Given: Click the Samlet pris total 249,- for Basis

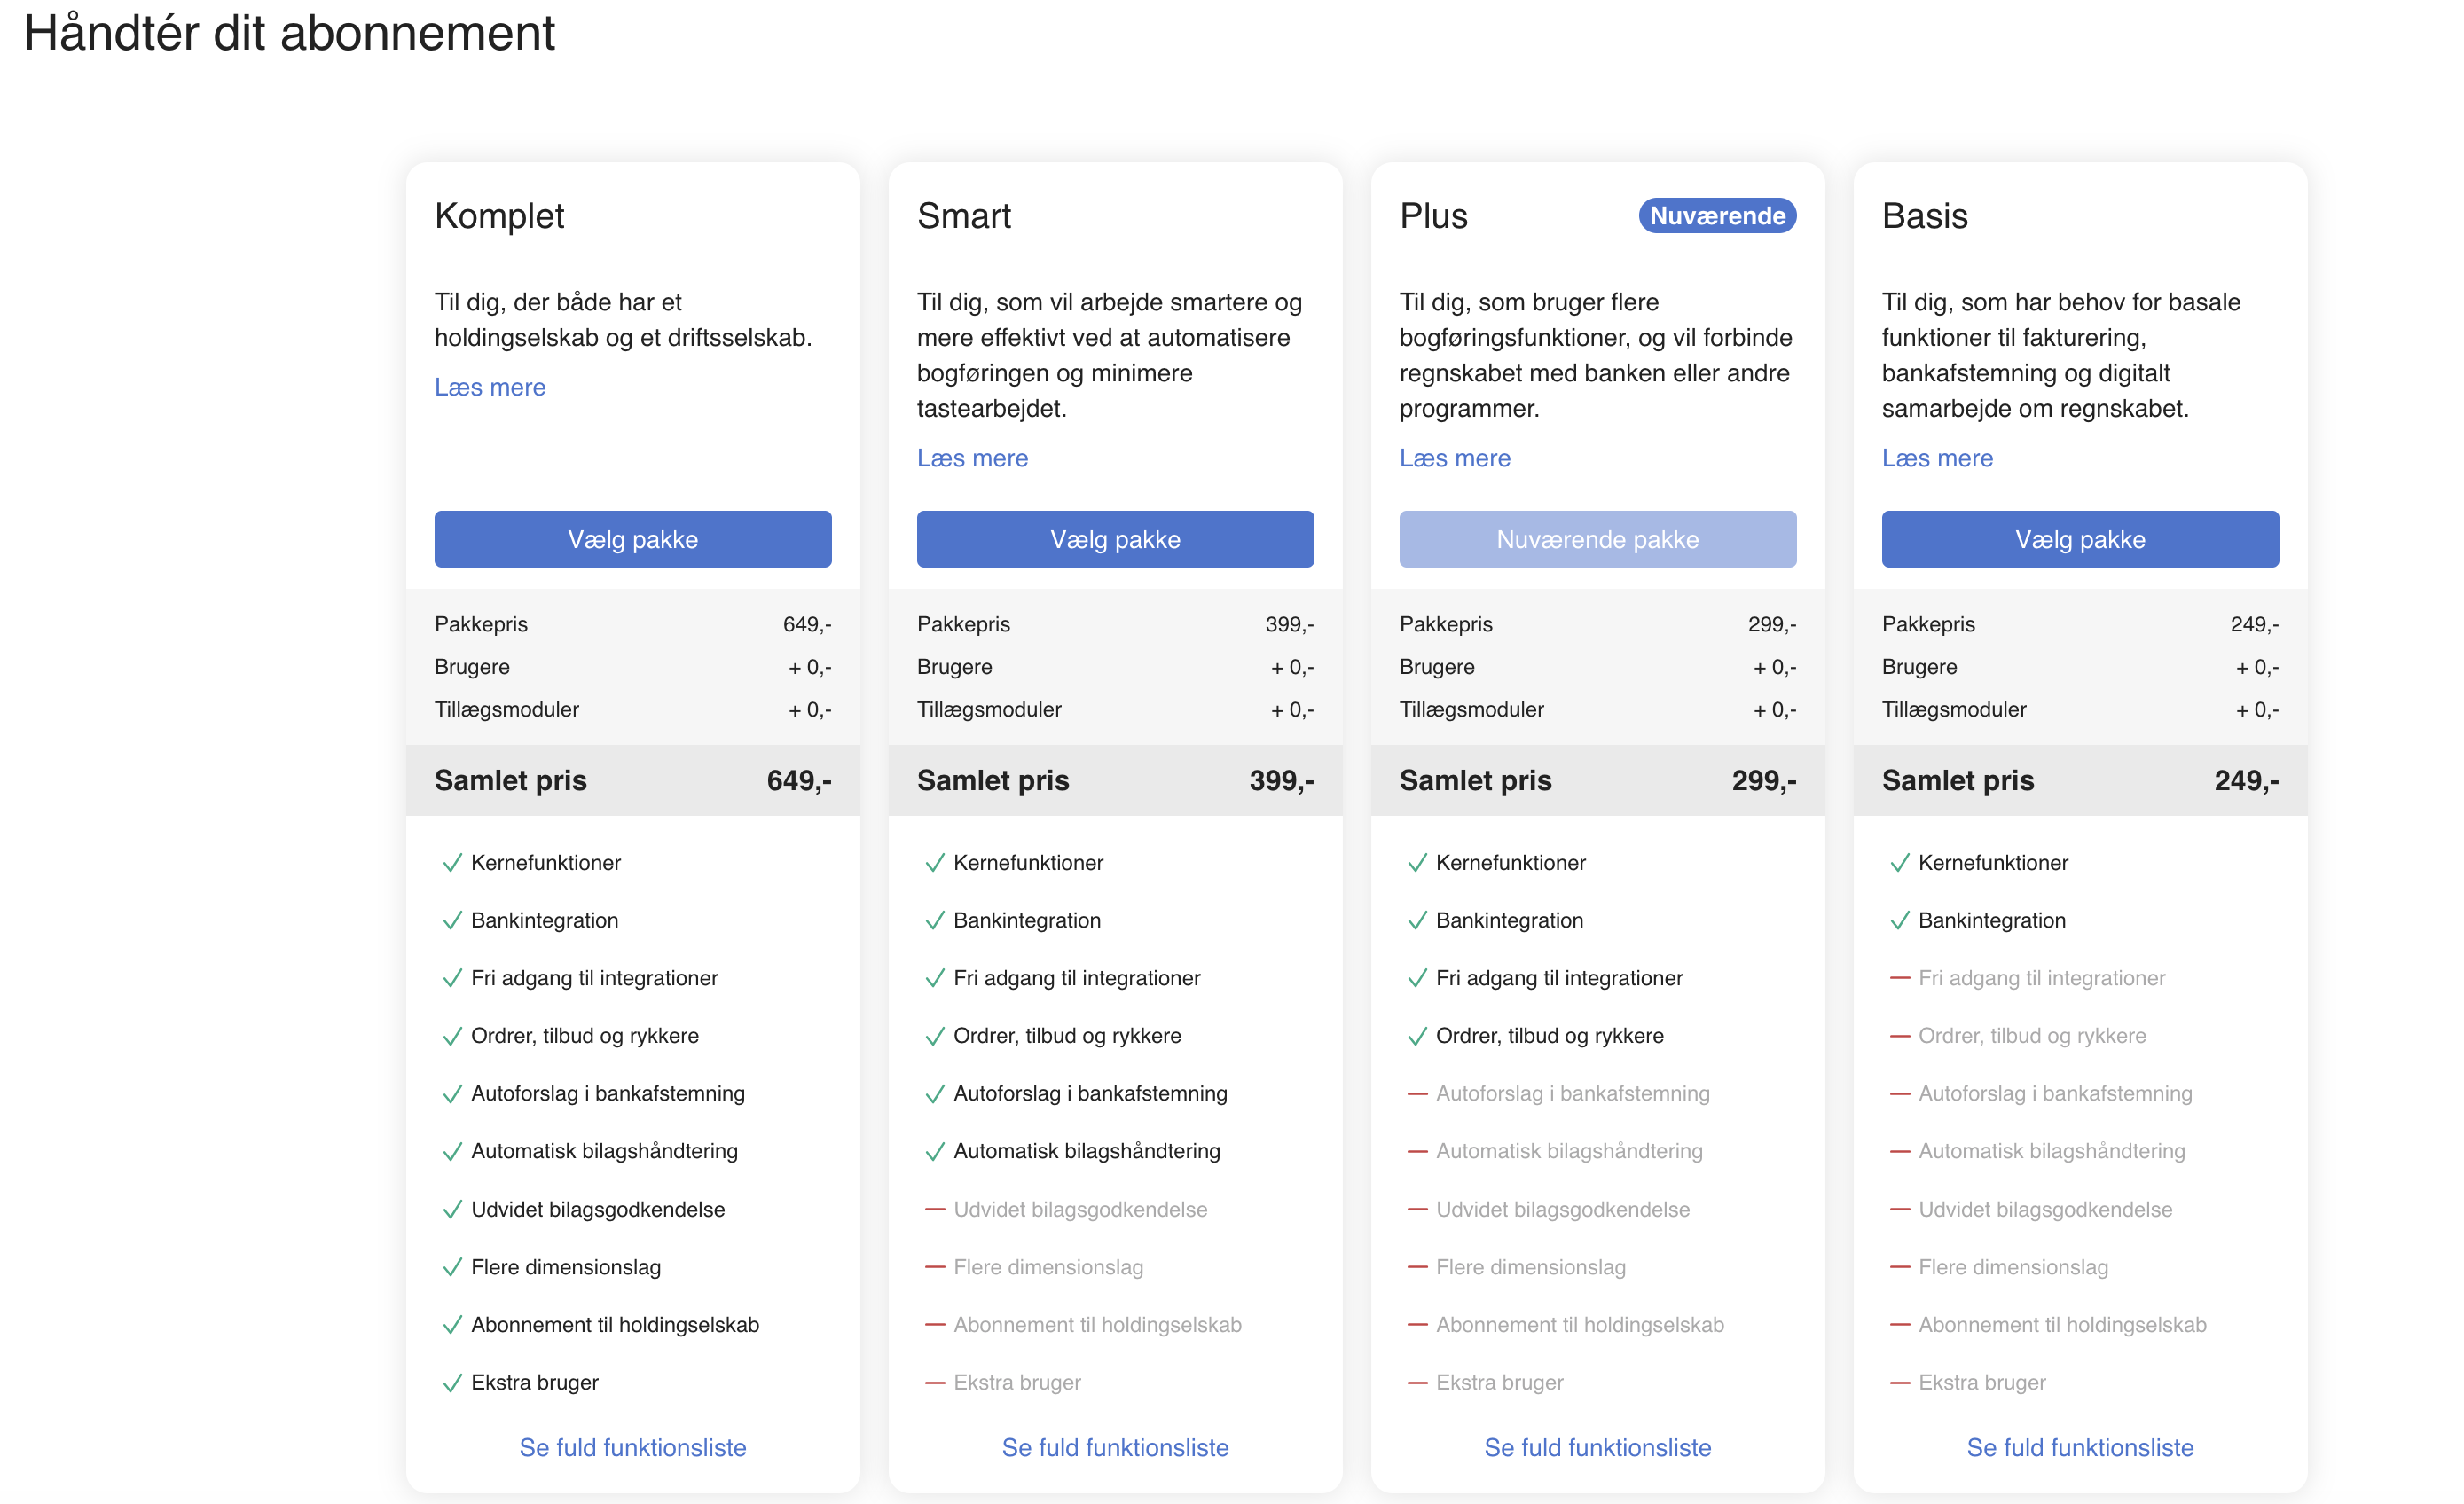Looking at the screenshot, I should [2246, 780].
